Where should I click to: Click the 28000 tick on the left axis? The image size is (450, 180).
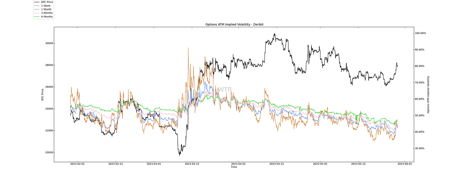[49, 65]
